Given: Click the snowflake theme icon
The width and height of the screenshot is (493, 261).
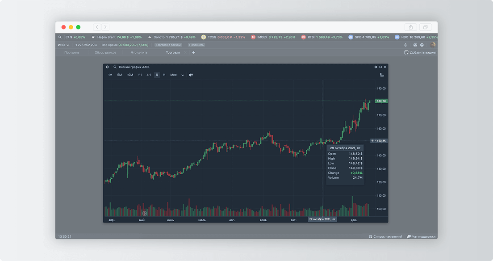Looking at the screenshot, I should (405, 45).
